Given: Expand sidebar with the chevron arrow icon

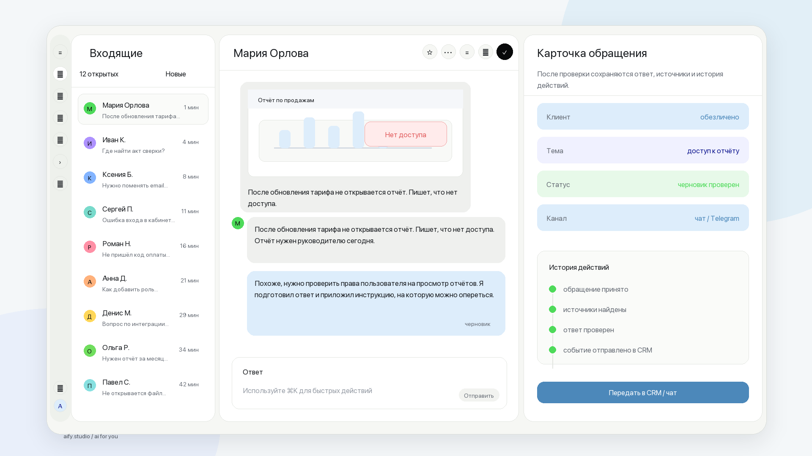Looking at the screenshot, I should point(60,162).
